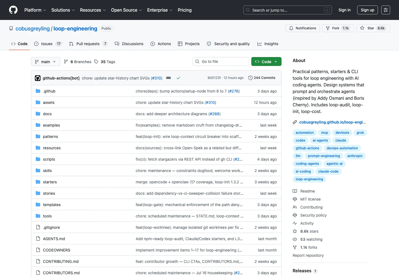The width and height of the screenshot is (399, 277).
Task: Fork the repository with Fork button
Action: 338,28
